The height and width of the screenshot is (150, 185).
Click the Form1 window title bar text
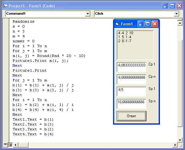coord(127,24)
